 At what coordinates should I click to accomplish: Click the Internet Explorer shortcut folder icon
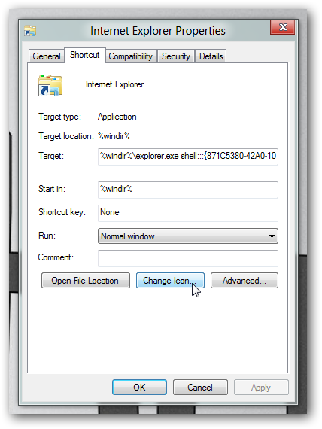pyautogui.click(x=50, y=85)
